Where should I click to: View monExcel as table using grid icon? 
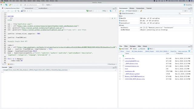click(x=190, y=21)
